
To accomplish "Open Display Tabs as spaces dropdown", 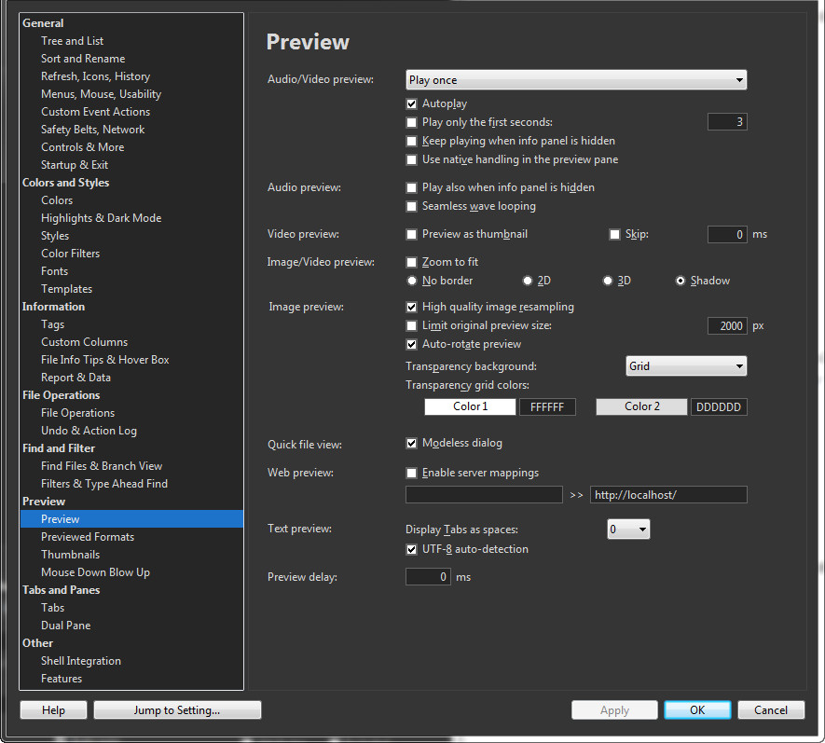I will pos(627,530).
